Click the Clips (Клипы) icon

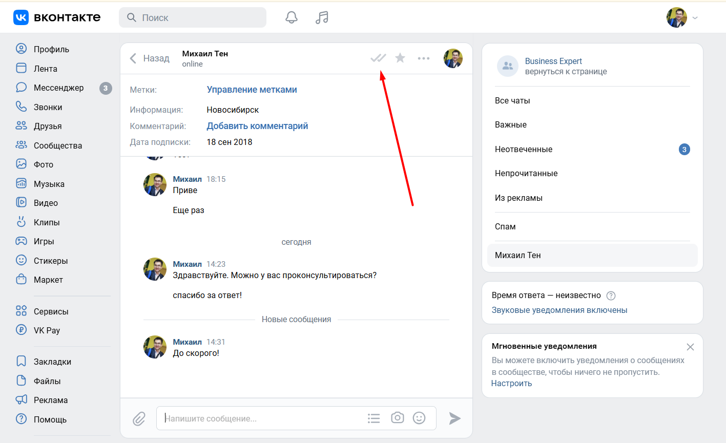point(21,222)
